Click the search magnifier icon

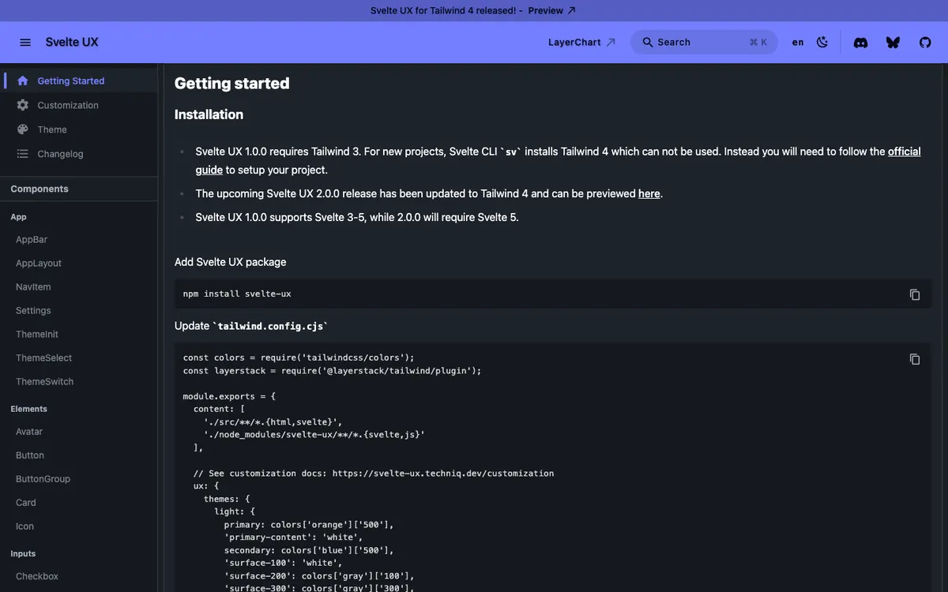pyautogui.click(x=647, y=43)
